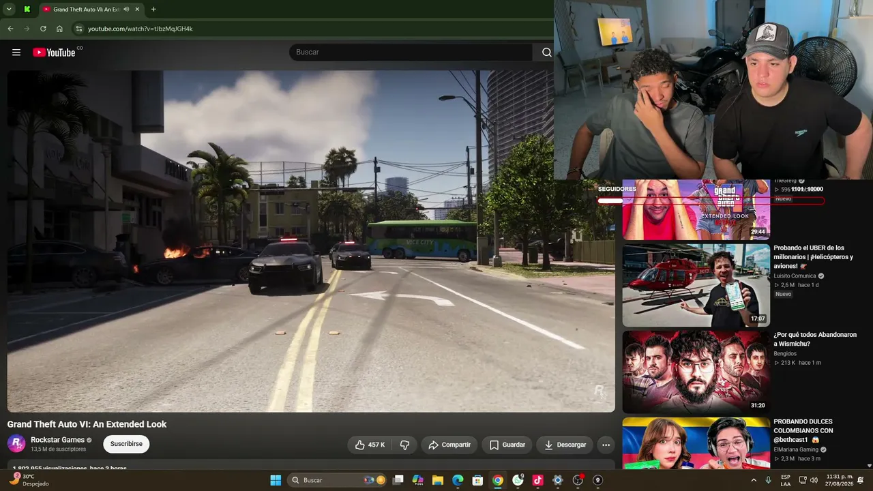Open the more actions three-dot menu
This screenshot has height=491, width=873.
point(606,445)
